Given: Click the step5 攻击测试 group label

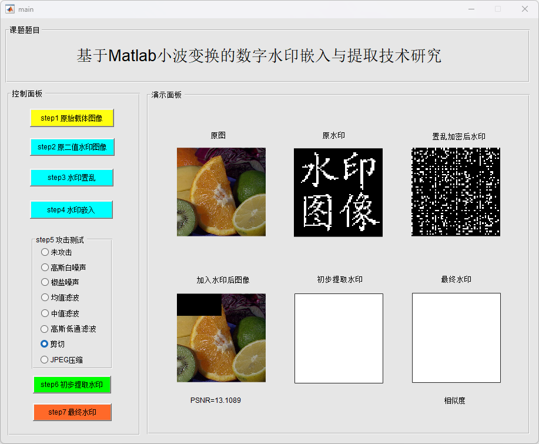Looking at the screenshot, I should click(x=60, y=240).
